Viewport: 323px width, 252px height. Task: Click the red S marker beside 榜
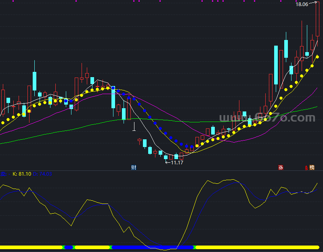pyautogui.click(x=306, y=168)
